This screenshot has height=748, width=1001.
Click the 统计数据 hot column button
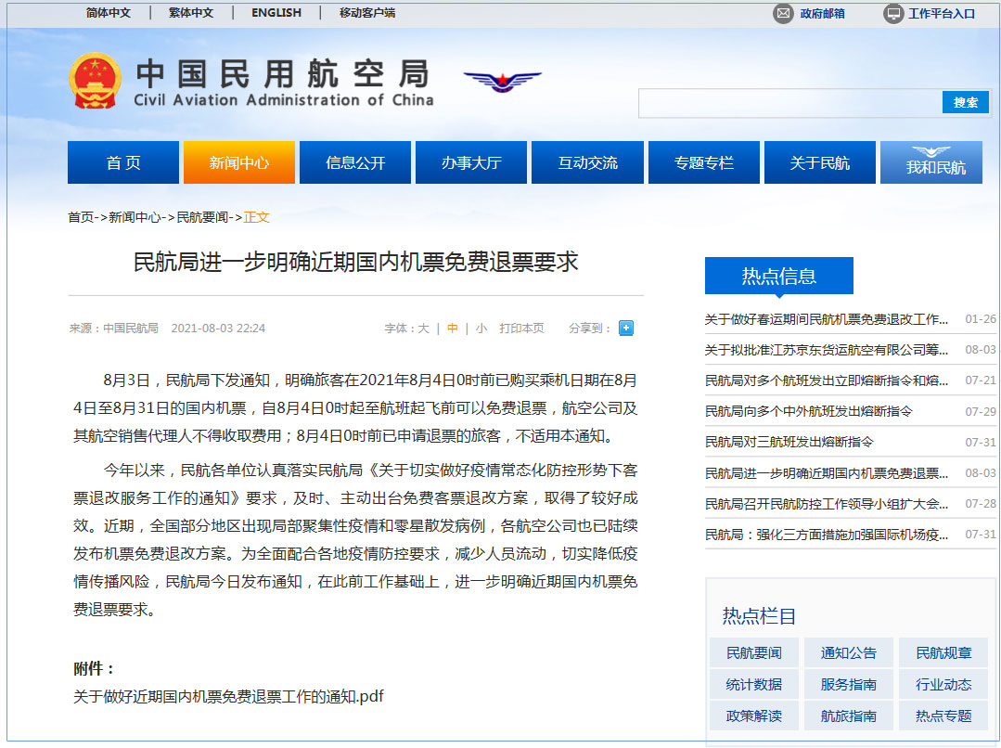[x=754, y=685]
